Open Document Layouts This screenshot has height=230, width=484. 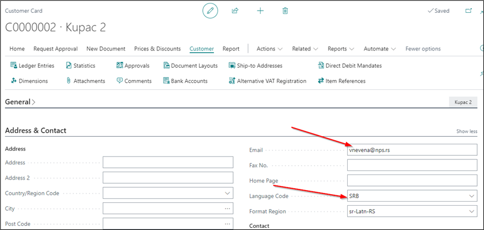click(x=191, y=65)
